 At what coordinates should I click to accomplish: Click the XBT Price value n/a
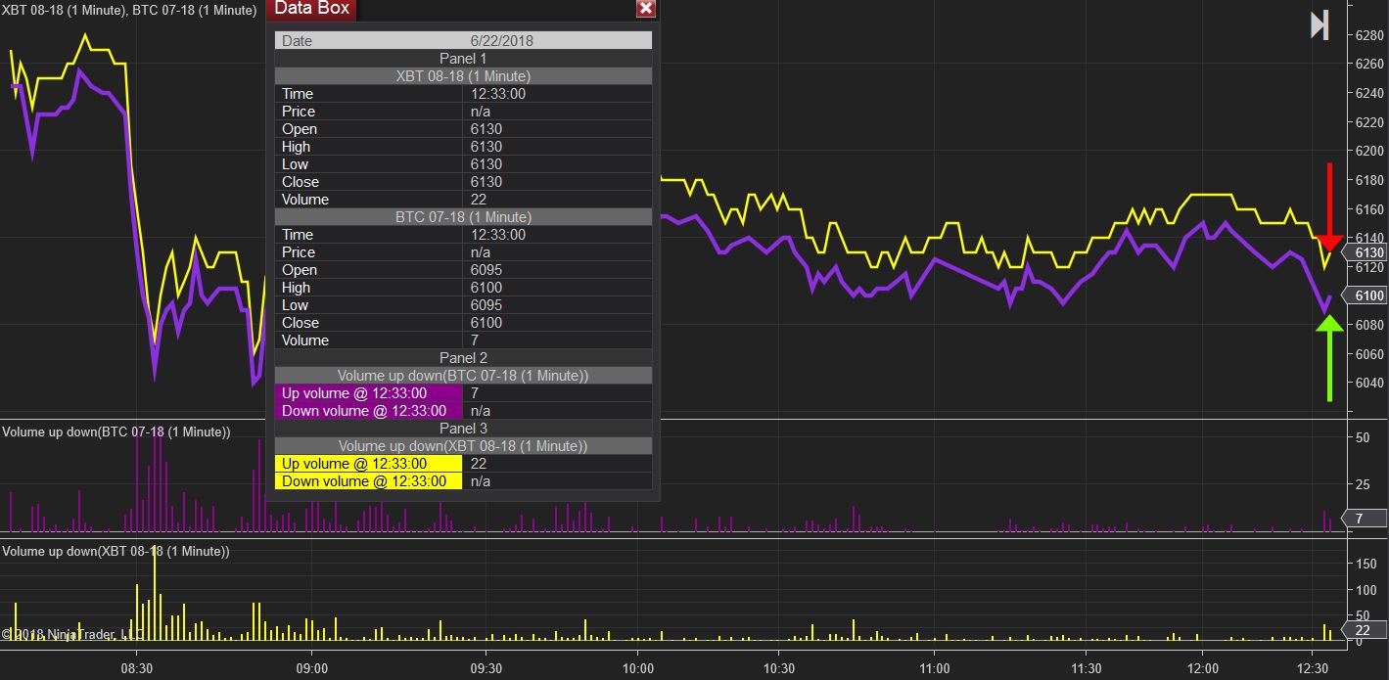click(x=481, y=112)
